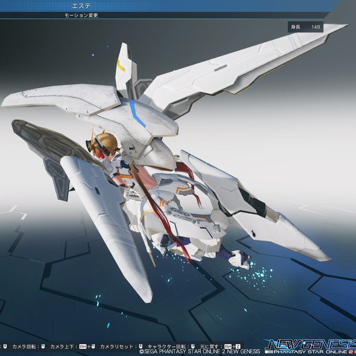Screen dimensions: 356x356
Task: Click the カメラ上下 hint label
Action: pyautogui.click(x=62, y=347)
